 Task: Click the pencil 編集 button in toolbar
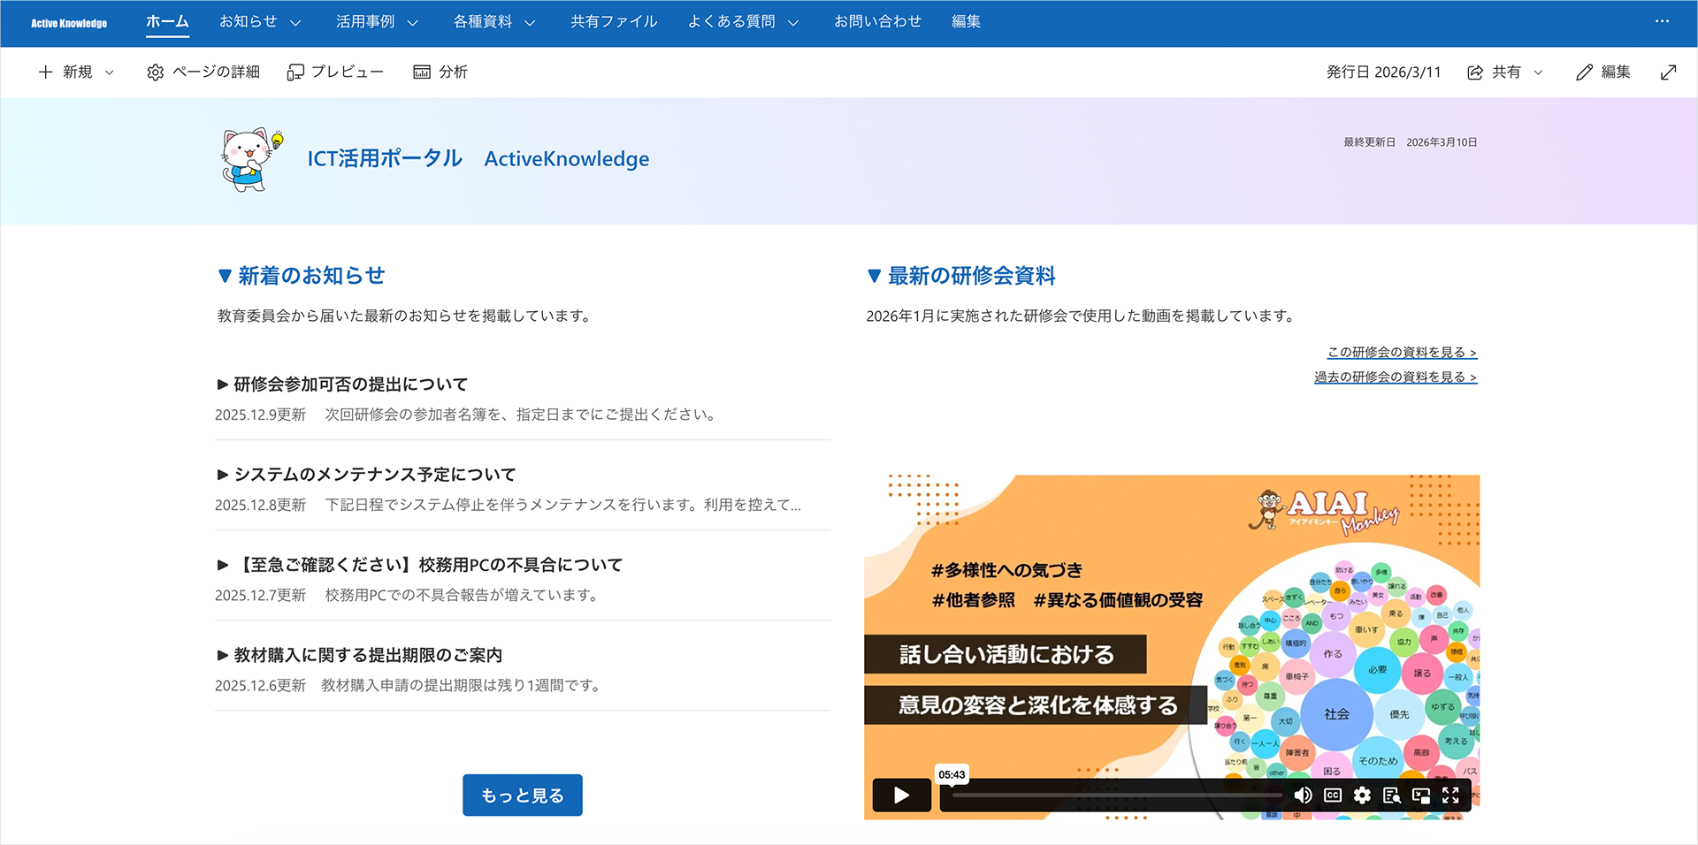pos(1602,72)
